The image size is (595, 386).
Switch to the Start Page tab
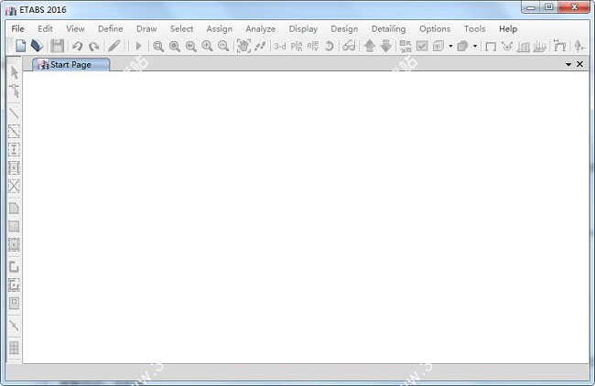[71, 64]
